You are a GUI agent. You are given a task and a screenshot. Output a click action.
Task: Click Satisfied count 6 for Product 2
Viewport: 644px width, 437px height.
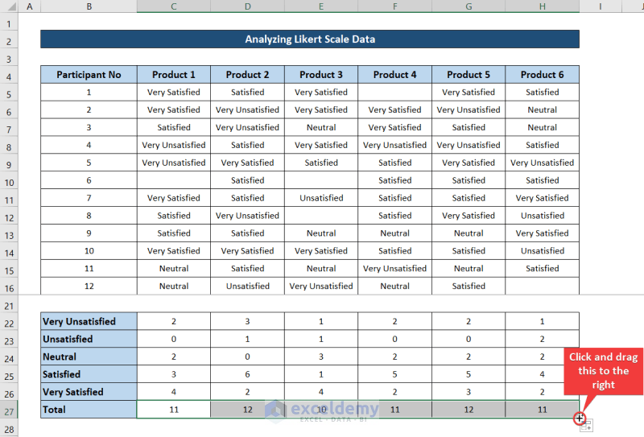pos(247,374)
